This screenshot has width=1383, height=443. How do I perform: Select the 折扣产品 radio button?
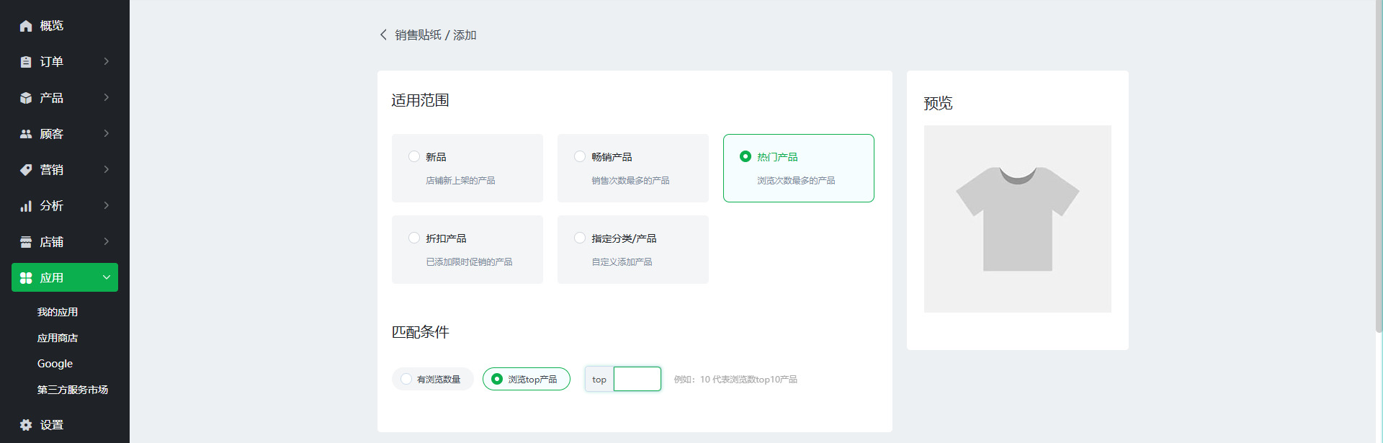(414, 238)
